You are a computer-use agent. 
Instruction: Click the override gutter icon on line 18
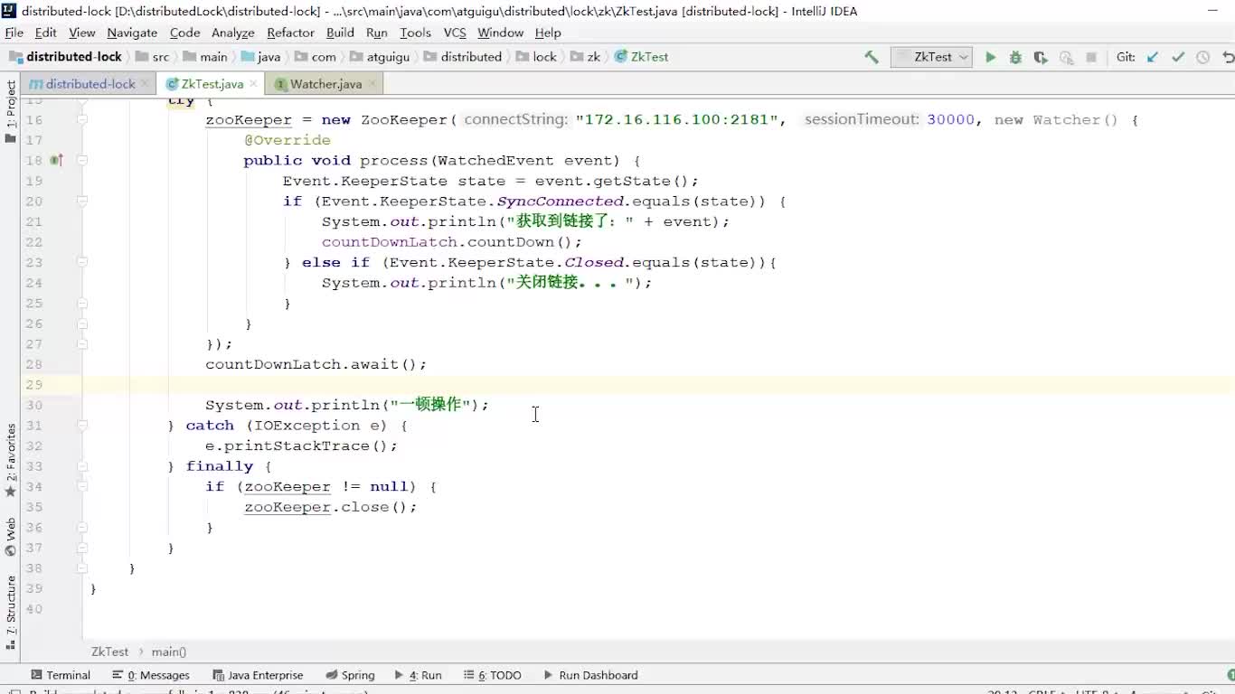pos(56,160)
